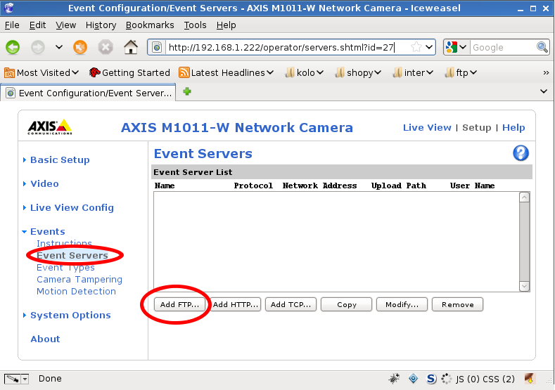Click the status bar bug icon

tap(394, 379)
